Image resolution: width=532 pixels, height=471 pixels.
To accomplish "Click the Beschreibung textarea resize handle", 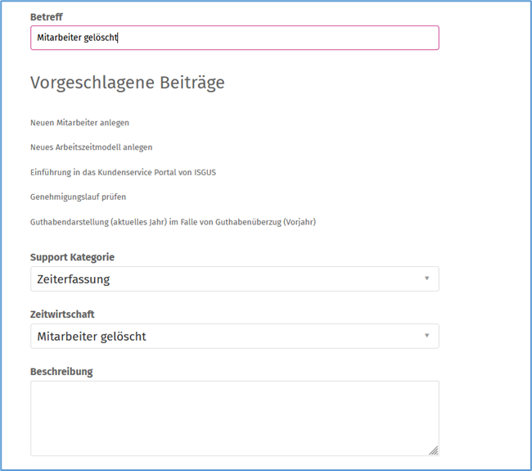I will 434,451.
